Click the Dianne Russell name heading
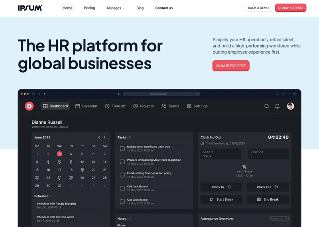 [47, 122]
